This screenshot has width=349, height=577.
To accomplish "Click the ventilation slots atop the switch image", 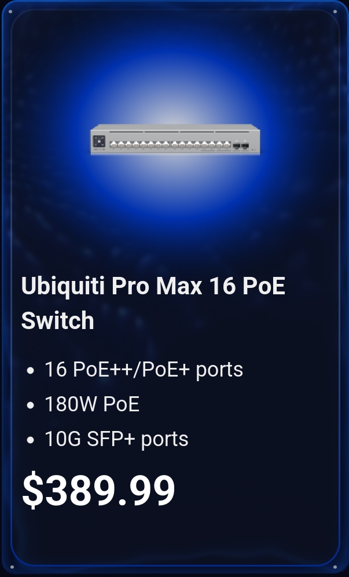I will [179, 132].
